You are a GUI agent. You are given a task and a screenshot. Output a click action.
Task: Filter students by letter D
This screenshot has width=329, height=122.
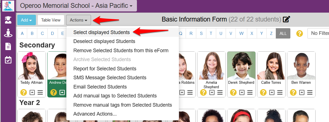click(52, 34)
